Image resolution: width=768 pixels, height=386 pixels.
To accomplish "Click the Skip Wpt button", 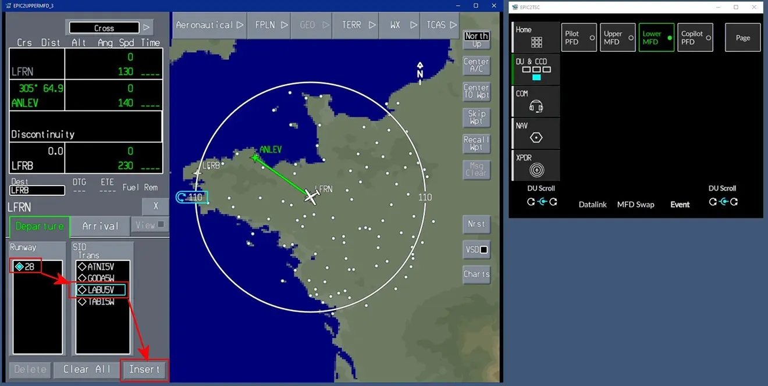I will (477, 117).
